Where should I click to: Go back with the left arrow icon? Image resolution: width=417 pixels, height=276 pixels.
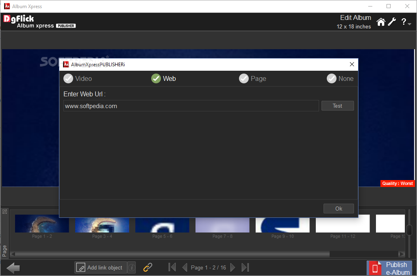point(13,268)
